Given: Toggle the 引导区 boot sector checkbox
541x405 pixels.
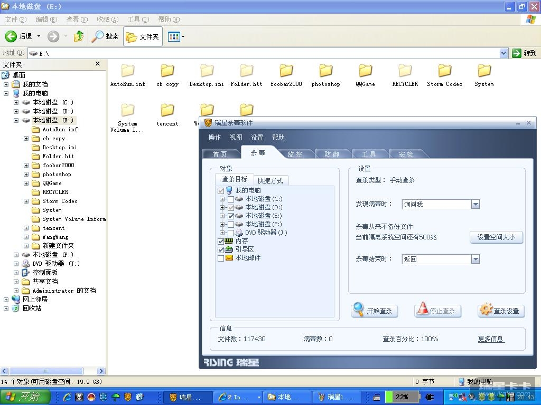Looking at the screenshot, I should [x=221, y=249].
